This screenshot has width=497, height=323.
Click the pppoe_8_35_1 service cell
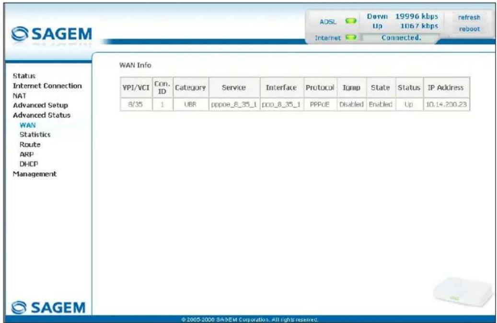234,104
